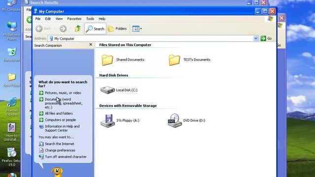
Task: Open Information in Help and Support Center
Action: [62, 128]
